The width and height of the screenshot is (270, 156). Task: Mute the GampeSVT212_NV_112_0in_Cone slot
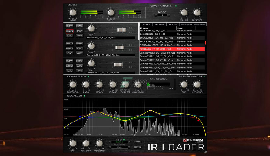pyautogui.click(x=79, y=71)
